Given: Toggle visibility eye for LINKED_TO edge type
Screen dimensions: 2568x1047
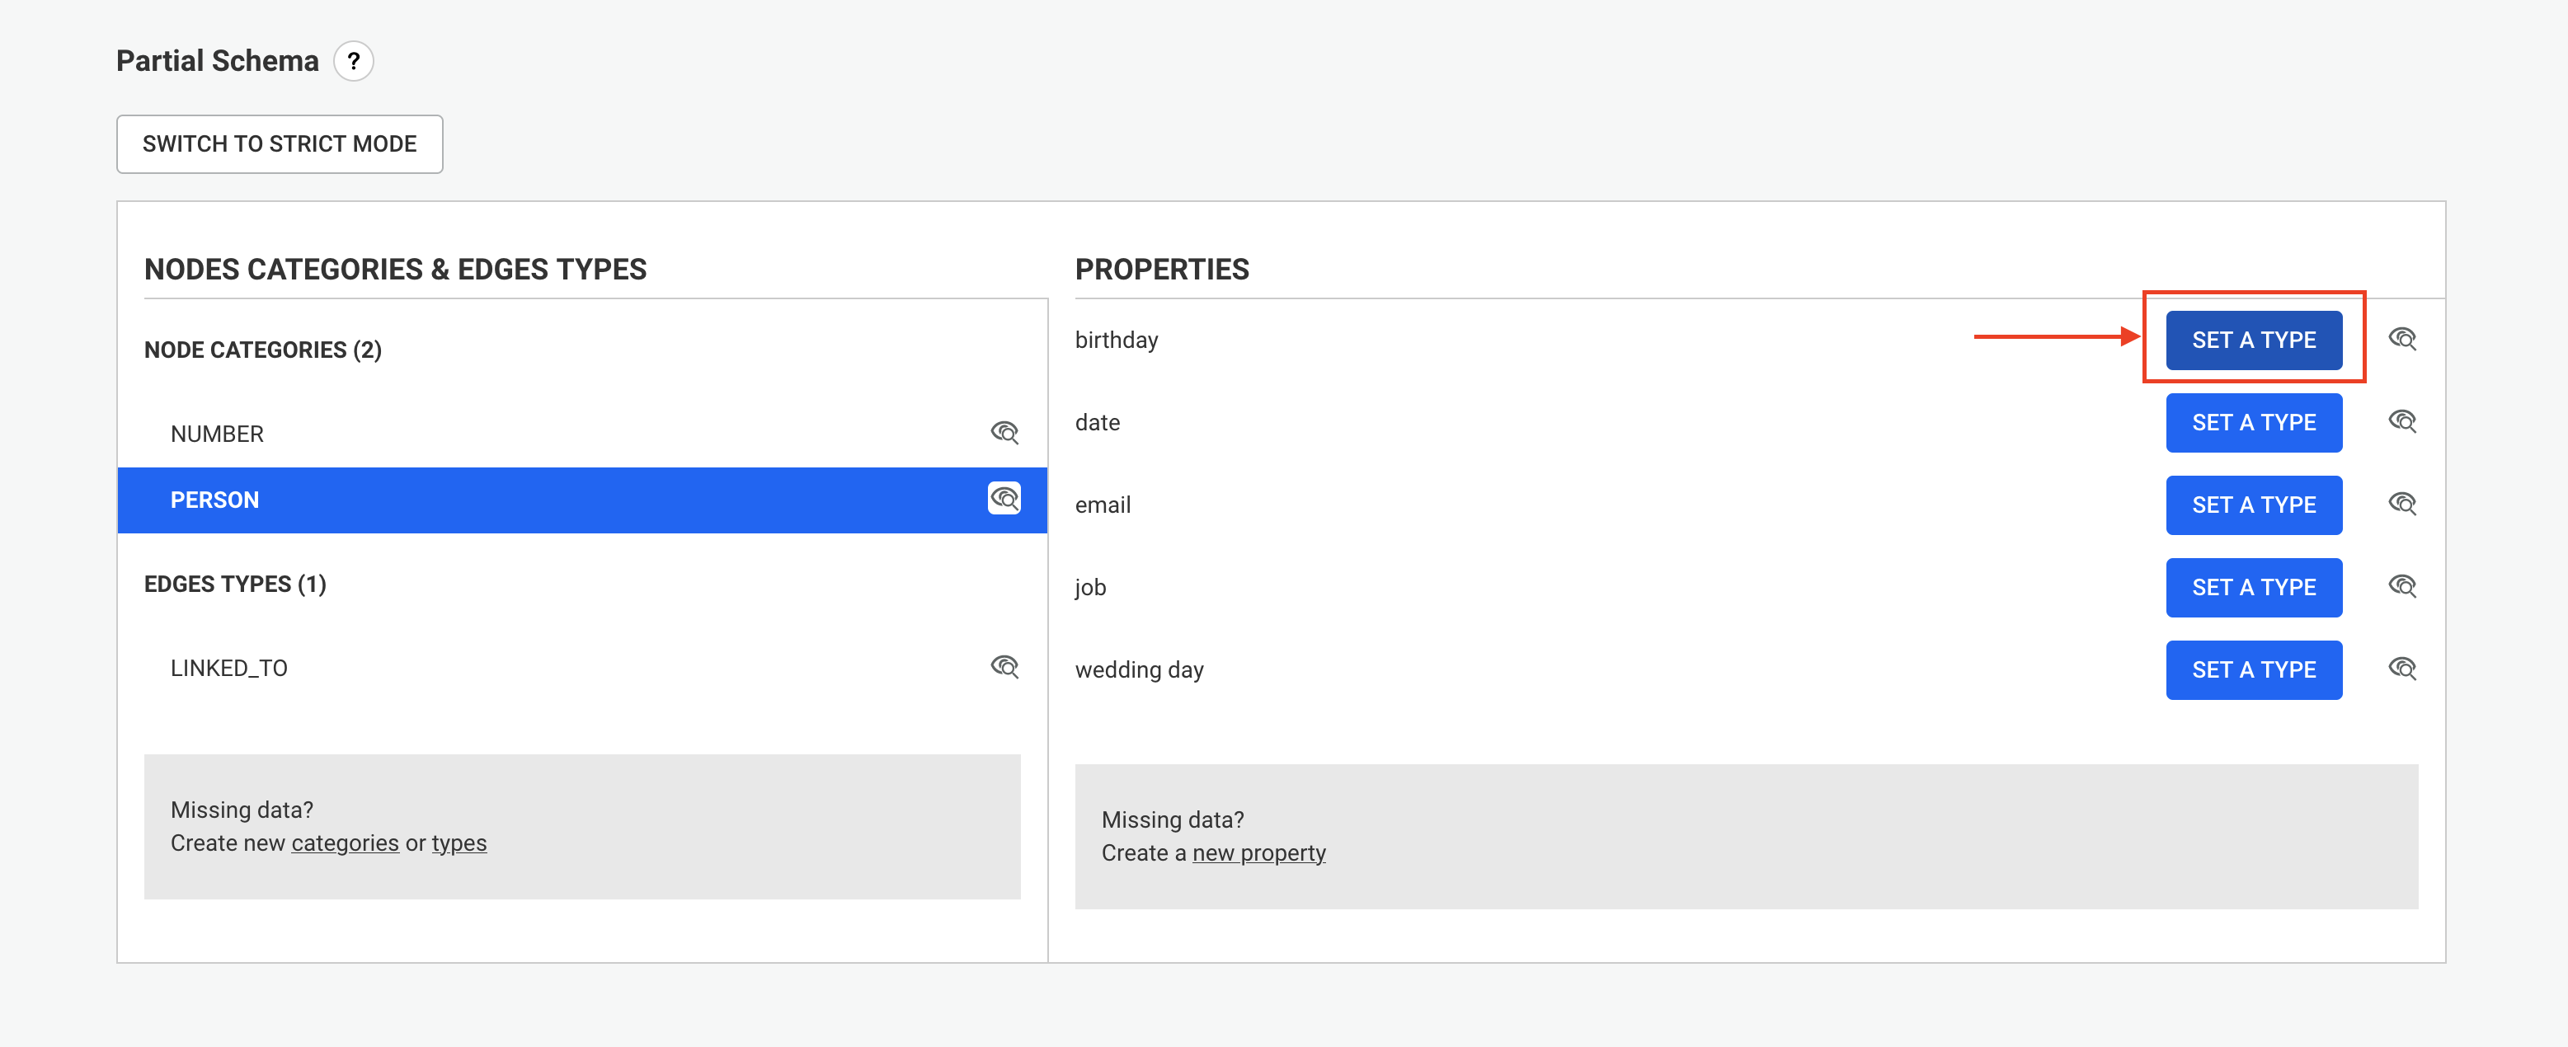Looking at the screenshot, I should [x=1004, y=666].
